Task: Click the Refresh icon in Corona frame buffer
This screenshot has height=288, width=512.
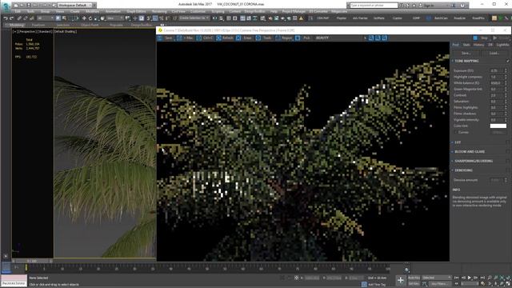Action: (x=218, y=38)
